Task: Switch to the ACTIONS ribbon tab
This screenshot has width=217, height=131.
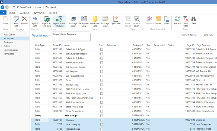Action: [25, 13]
